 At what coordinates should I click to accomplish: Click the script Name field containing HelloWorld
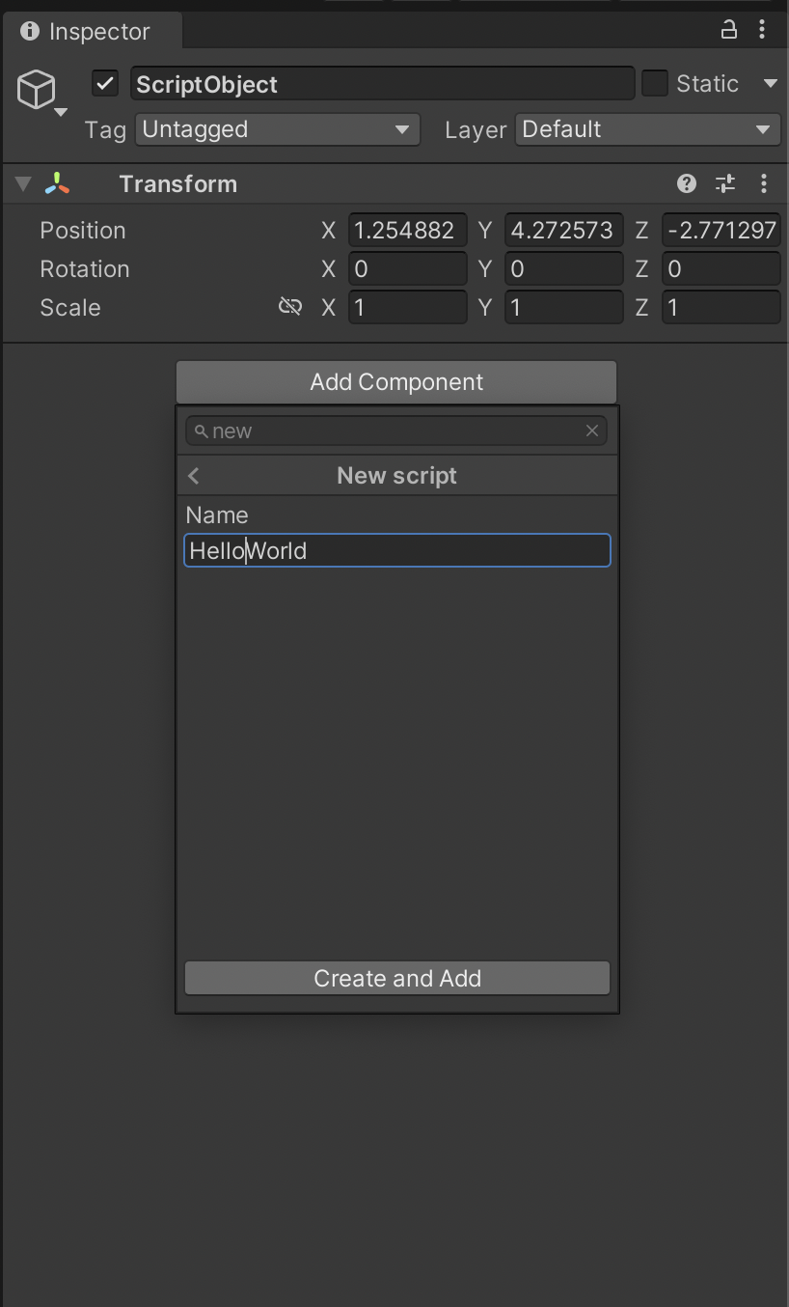396,551
